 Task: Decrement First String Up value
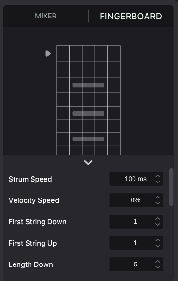158,246
